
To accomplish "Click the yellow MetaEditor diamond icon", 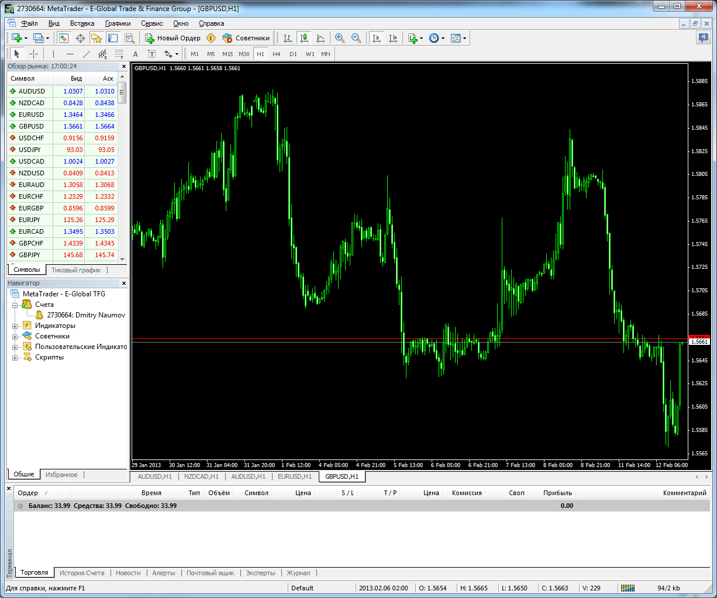I will pos(211,38).
